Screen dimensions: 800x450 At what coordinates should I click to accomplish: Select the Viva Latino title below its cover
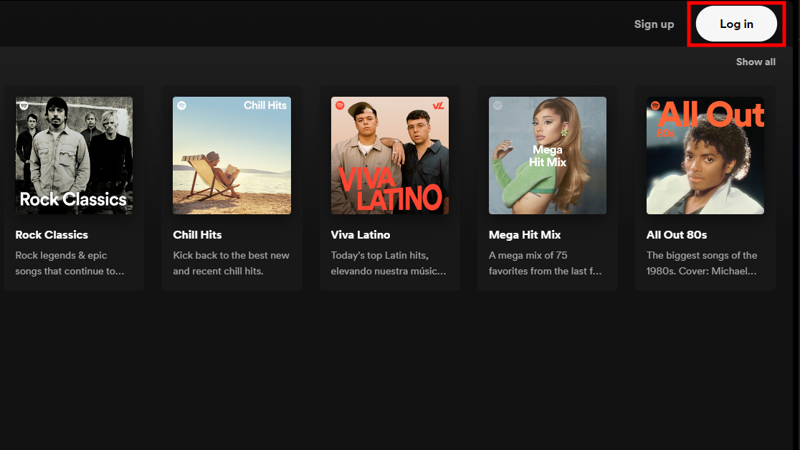click(x=361, y=235)
